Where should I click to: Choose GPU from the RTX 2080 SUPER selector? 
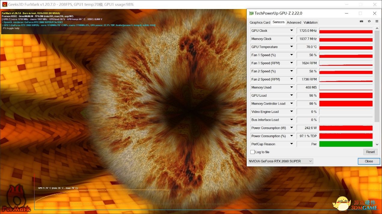click(280, 161)
